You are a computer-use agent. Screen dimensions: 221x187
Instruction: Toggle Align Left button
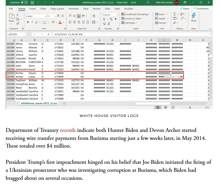point(70,22)
